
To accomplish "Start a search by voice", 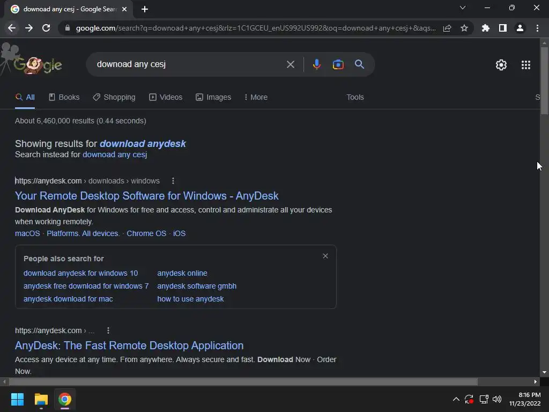I will (x=316, y=64).
